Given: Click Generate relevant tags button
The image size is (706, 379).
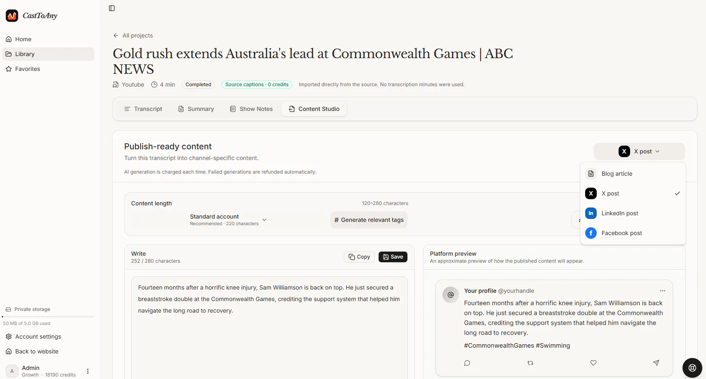Looking at the screenshot, I should click(x=369, y=220).
